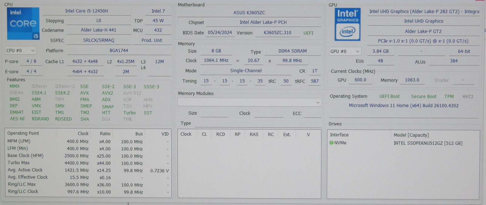Image resolution: width=486 pixels, height=205 pixels.
Task: Select the Turbo Max operating point row
Action: point(88,163)
